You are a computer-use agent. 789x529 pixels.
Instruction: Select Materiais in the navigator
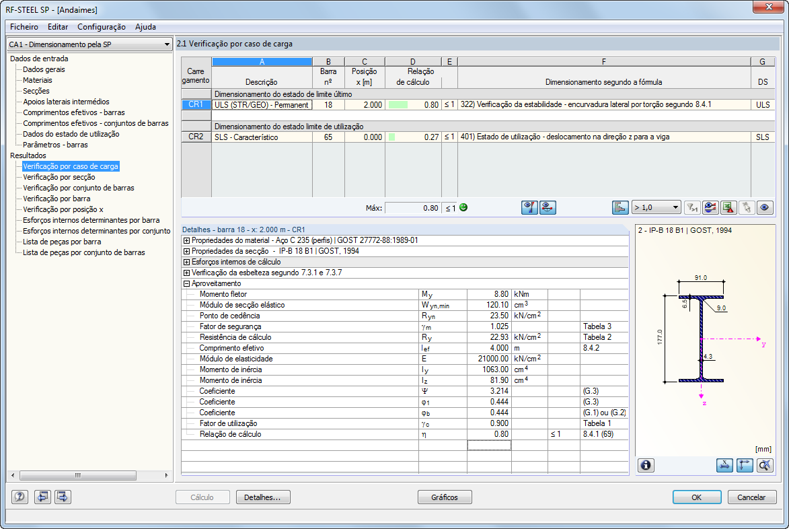pyautogui.click(x=37, y=80)
